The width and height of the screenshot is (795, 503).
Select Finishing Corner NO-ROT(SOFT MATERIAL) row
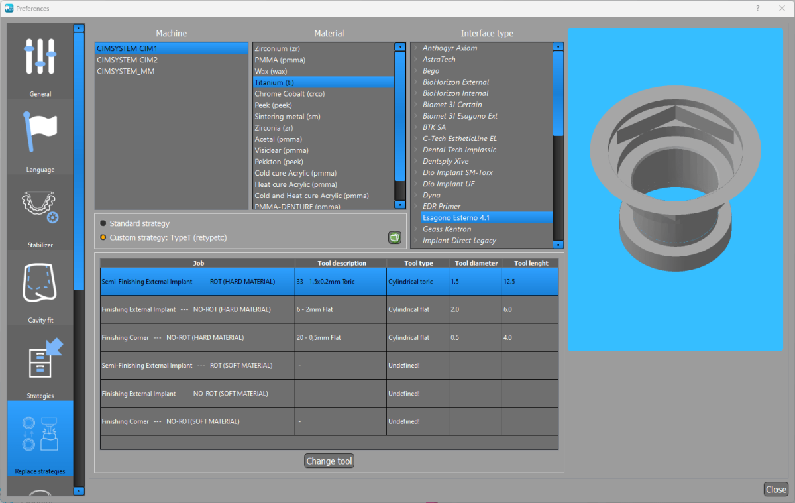tap(329, 421)
